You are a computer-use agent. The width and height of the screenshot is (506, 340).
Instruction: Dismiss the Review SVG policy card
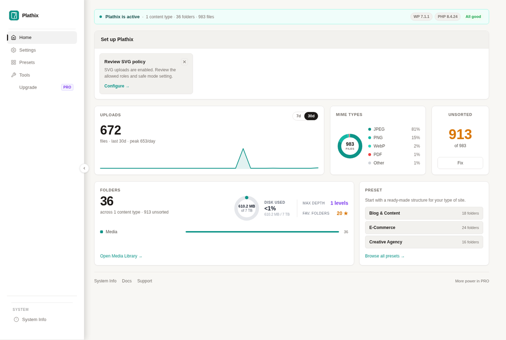pyautogui.click(x=184, y=62)
